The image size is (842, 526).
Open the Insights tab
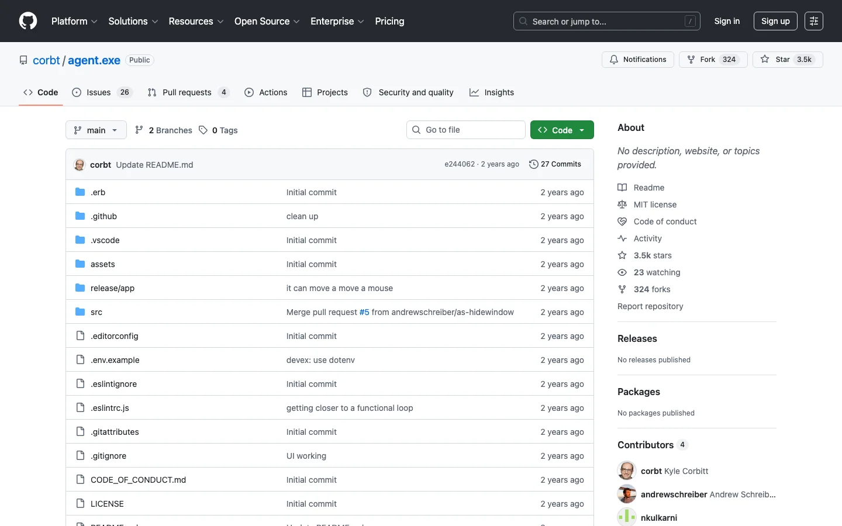point(492,92)
